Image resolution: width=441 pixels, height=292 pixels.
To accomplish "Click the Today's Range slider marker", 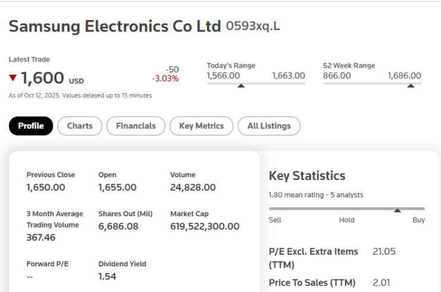I will (241, 86).
